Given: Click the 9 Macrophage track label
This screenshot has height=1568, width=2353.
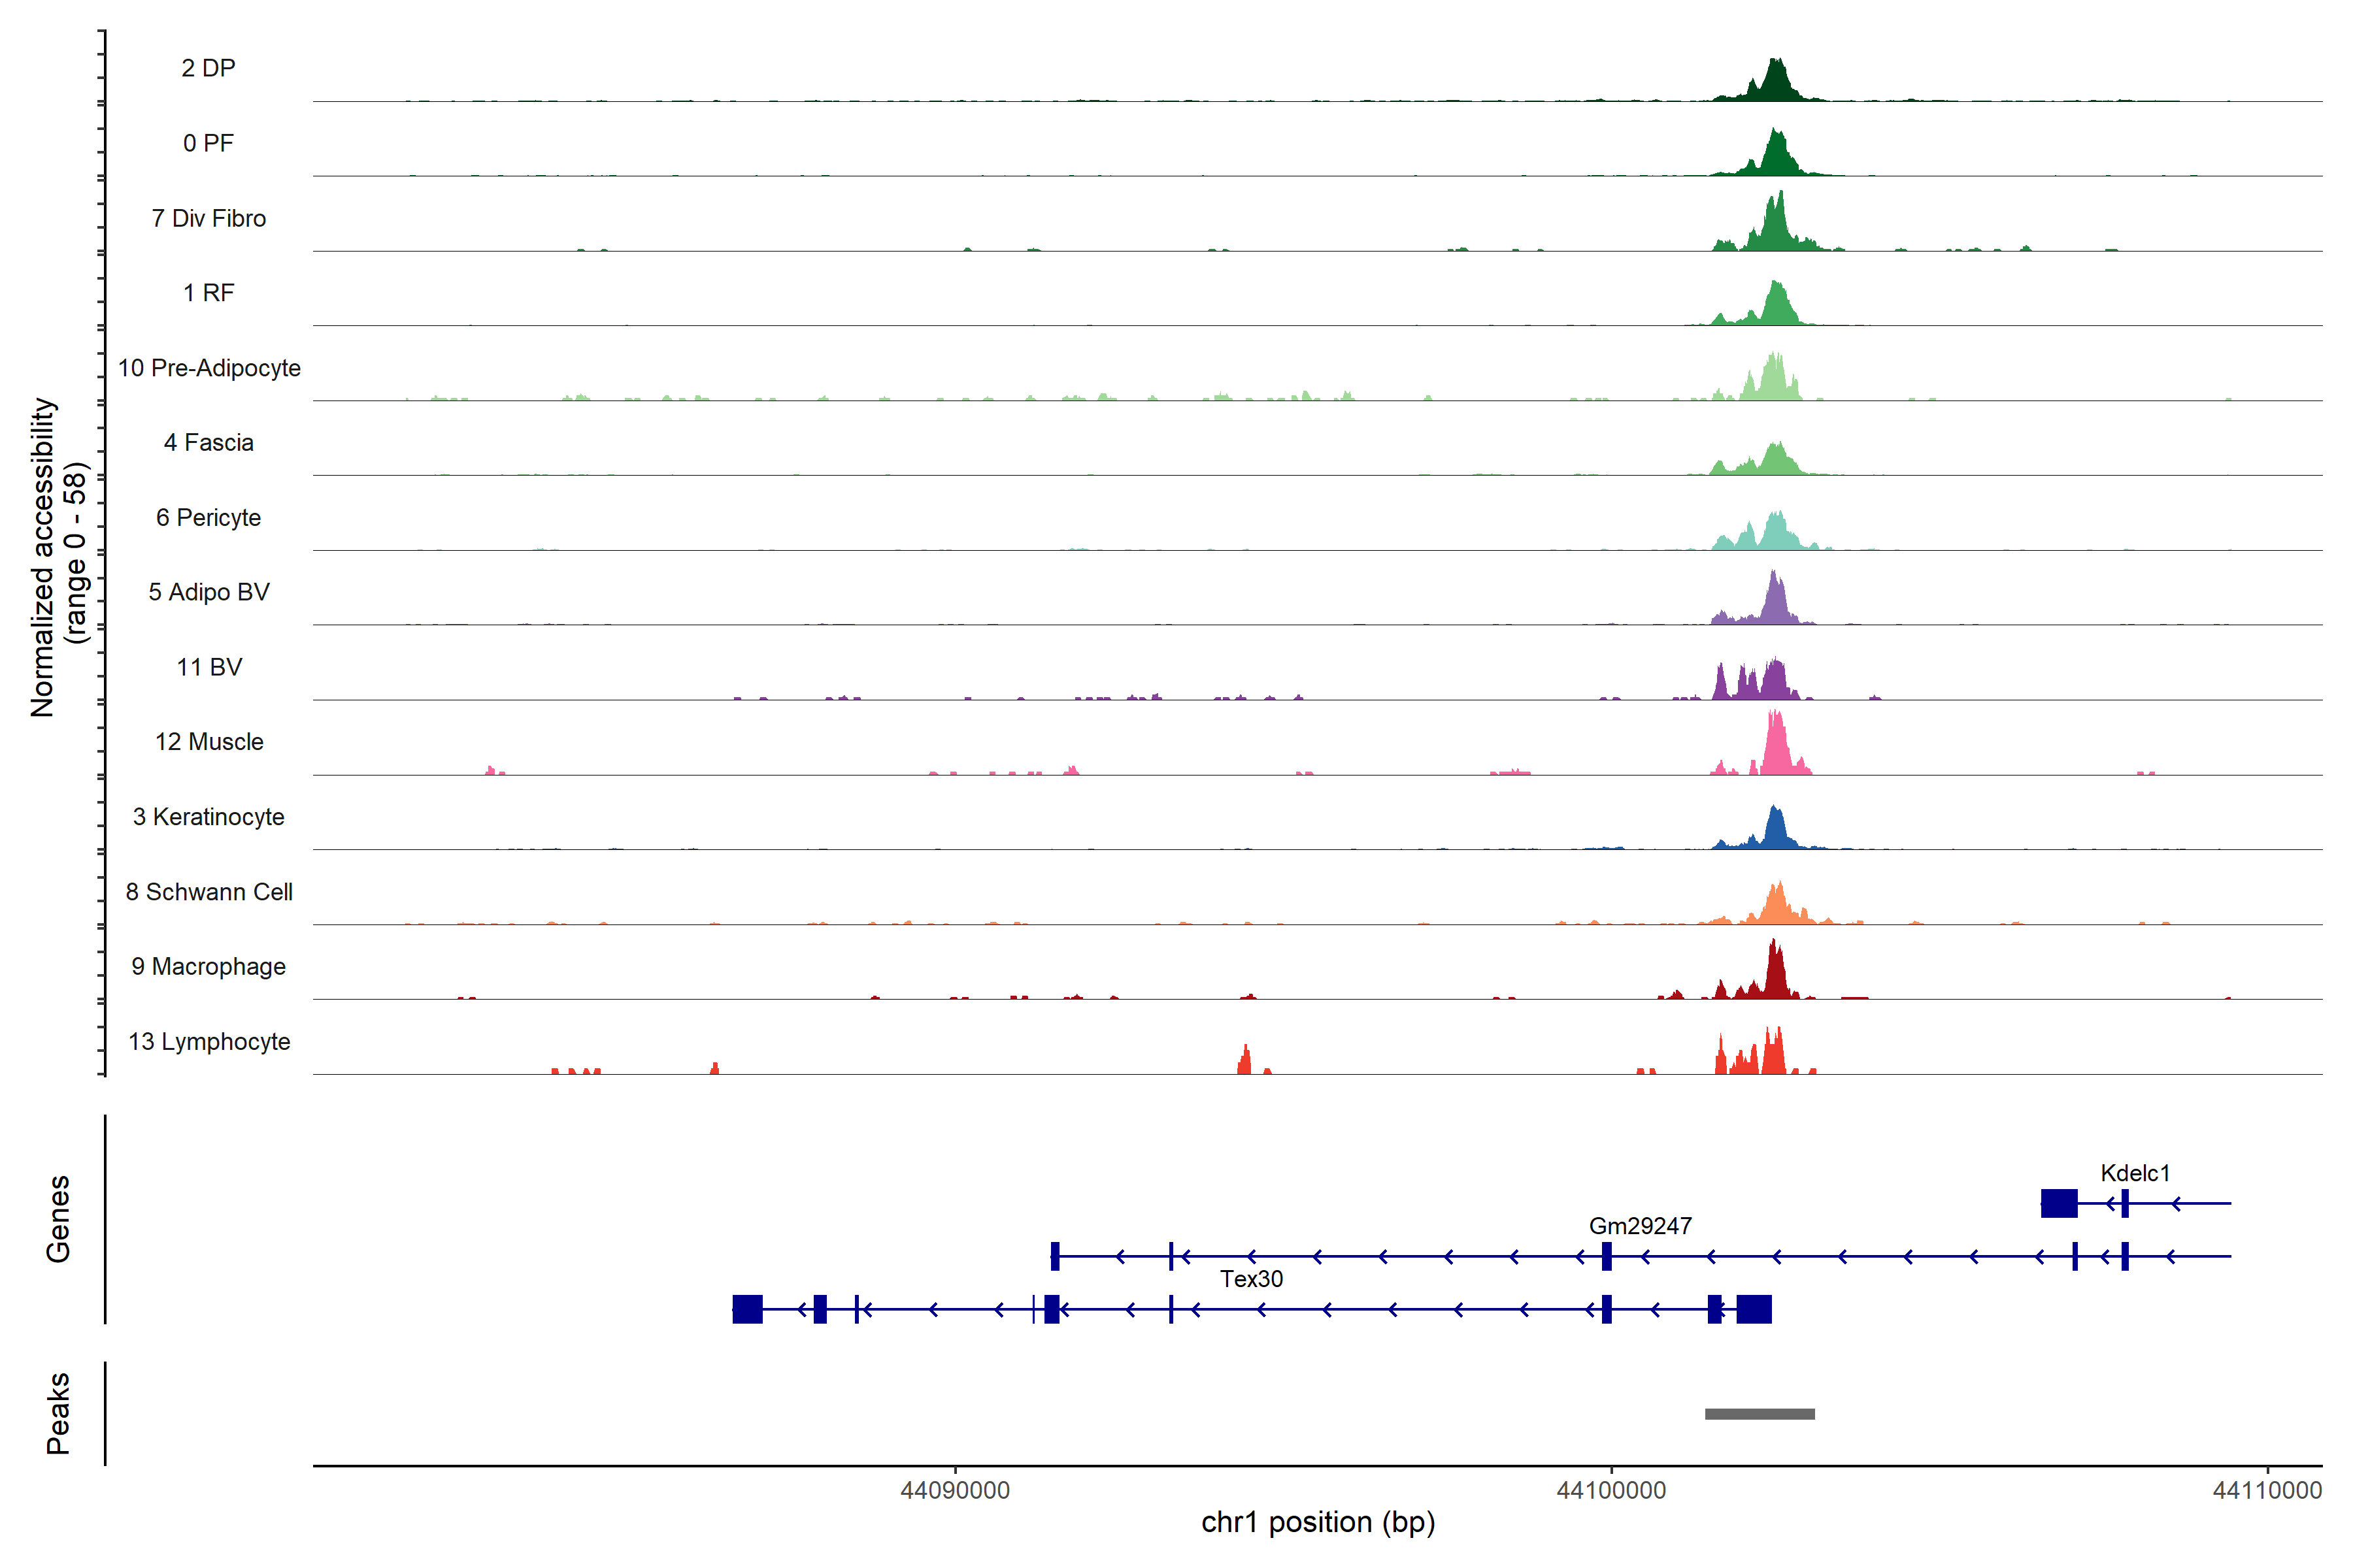Looking at the screenshot, I should click(x=208, y=966).
